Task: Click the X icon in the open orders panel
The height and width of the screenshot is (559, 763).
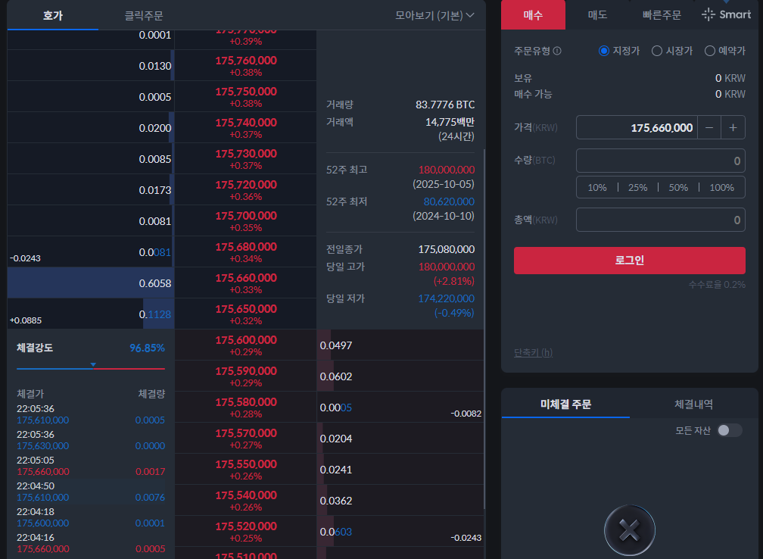Action: (630, 530)
